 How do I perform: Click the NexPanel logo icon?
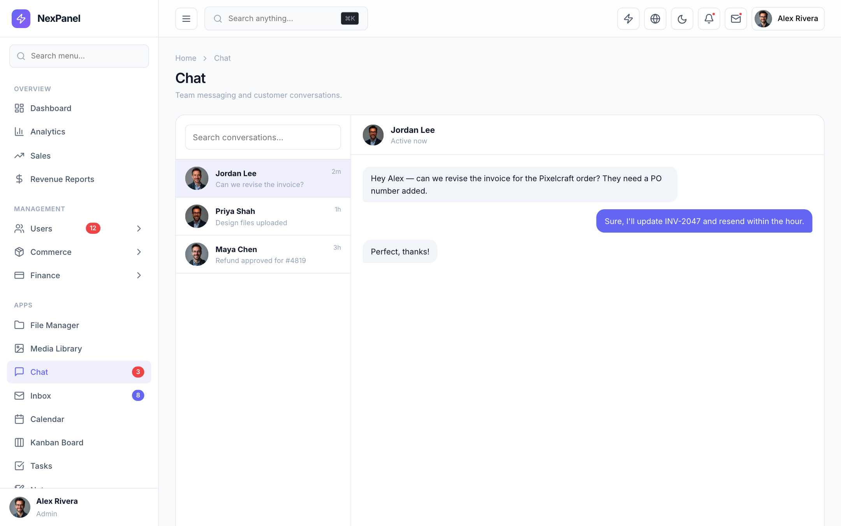[21, 18]
